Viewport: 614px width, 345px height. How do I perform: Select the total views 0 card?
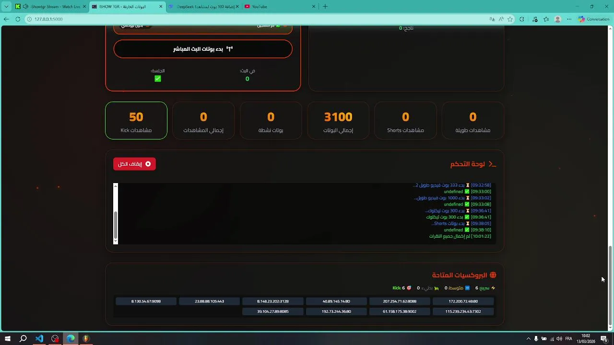tap(203, 120)
